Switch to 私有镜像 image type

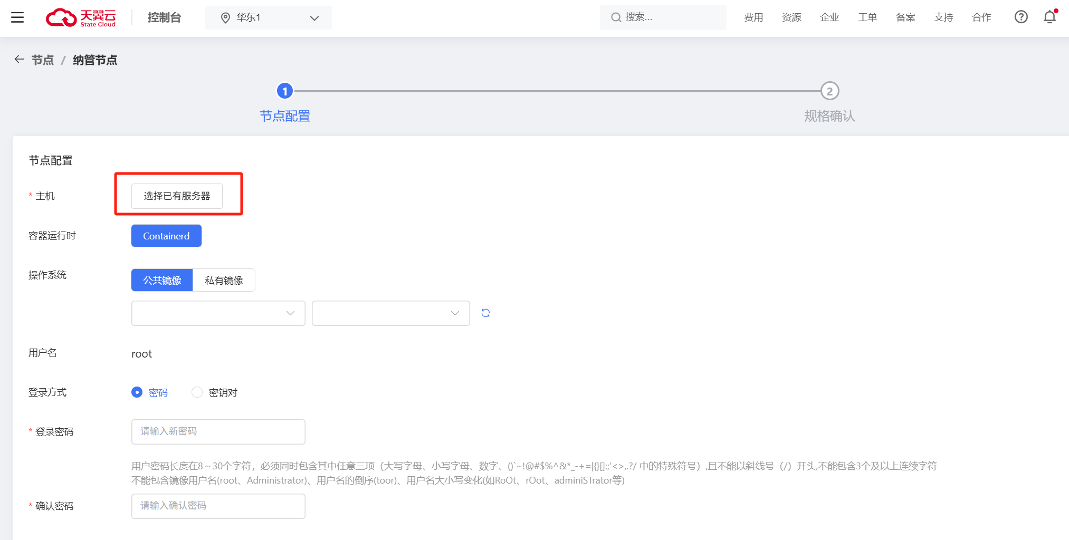[x=224, y=280]
